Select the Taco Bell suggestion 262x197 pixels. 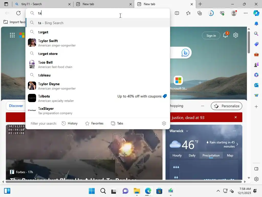pyautogui.click(x=98, y=64)
